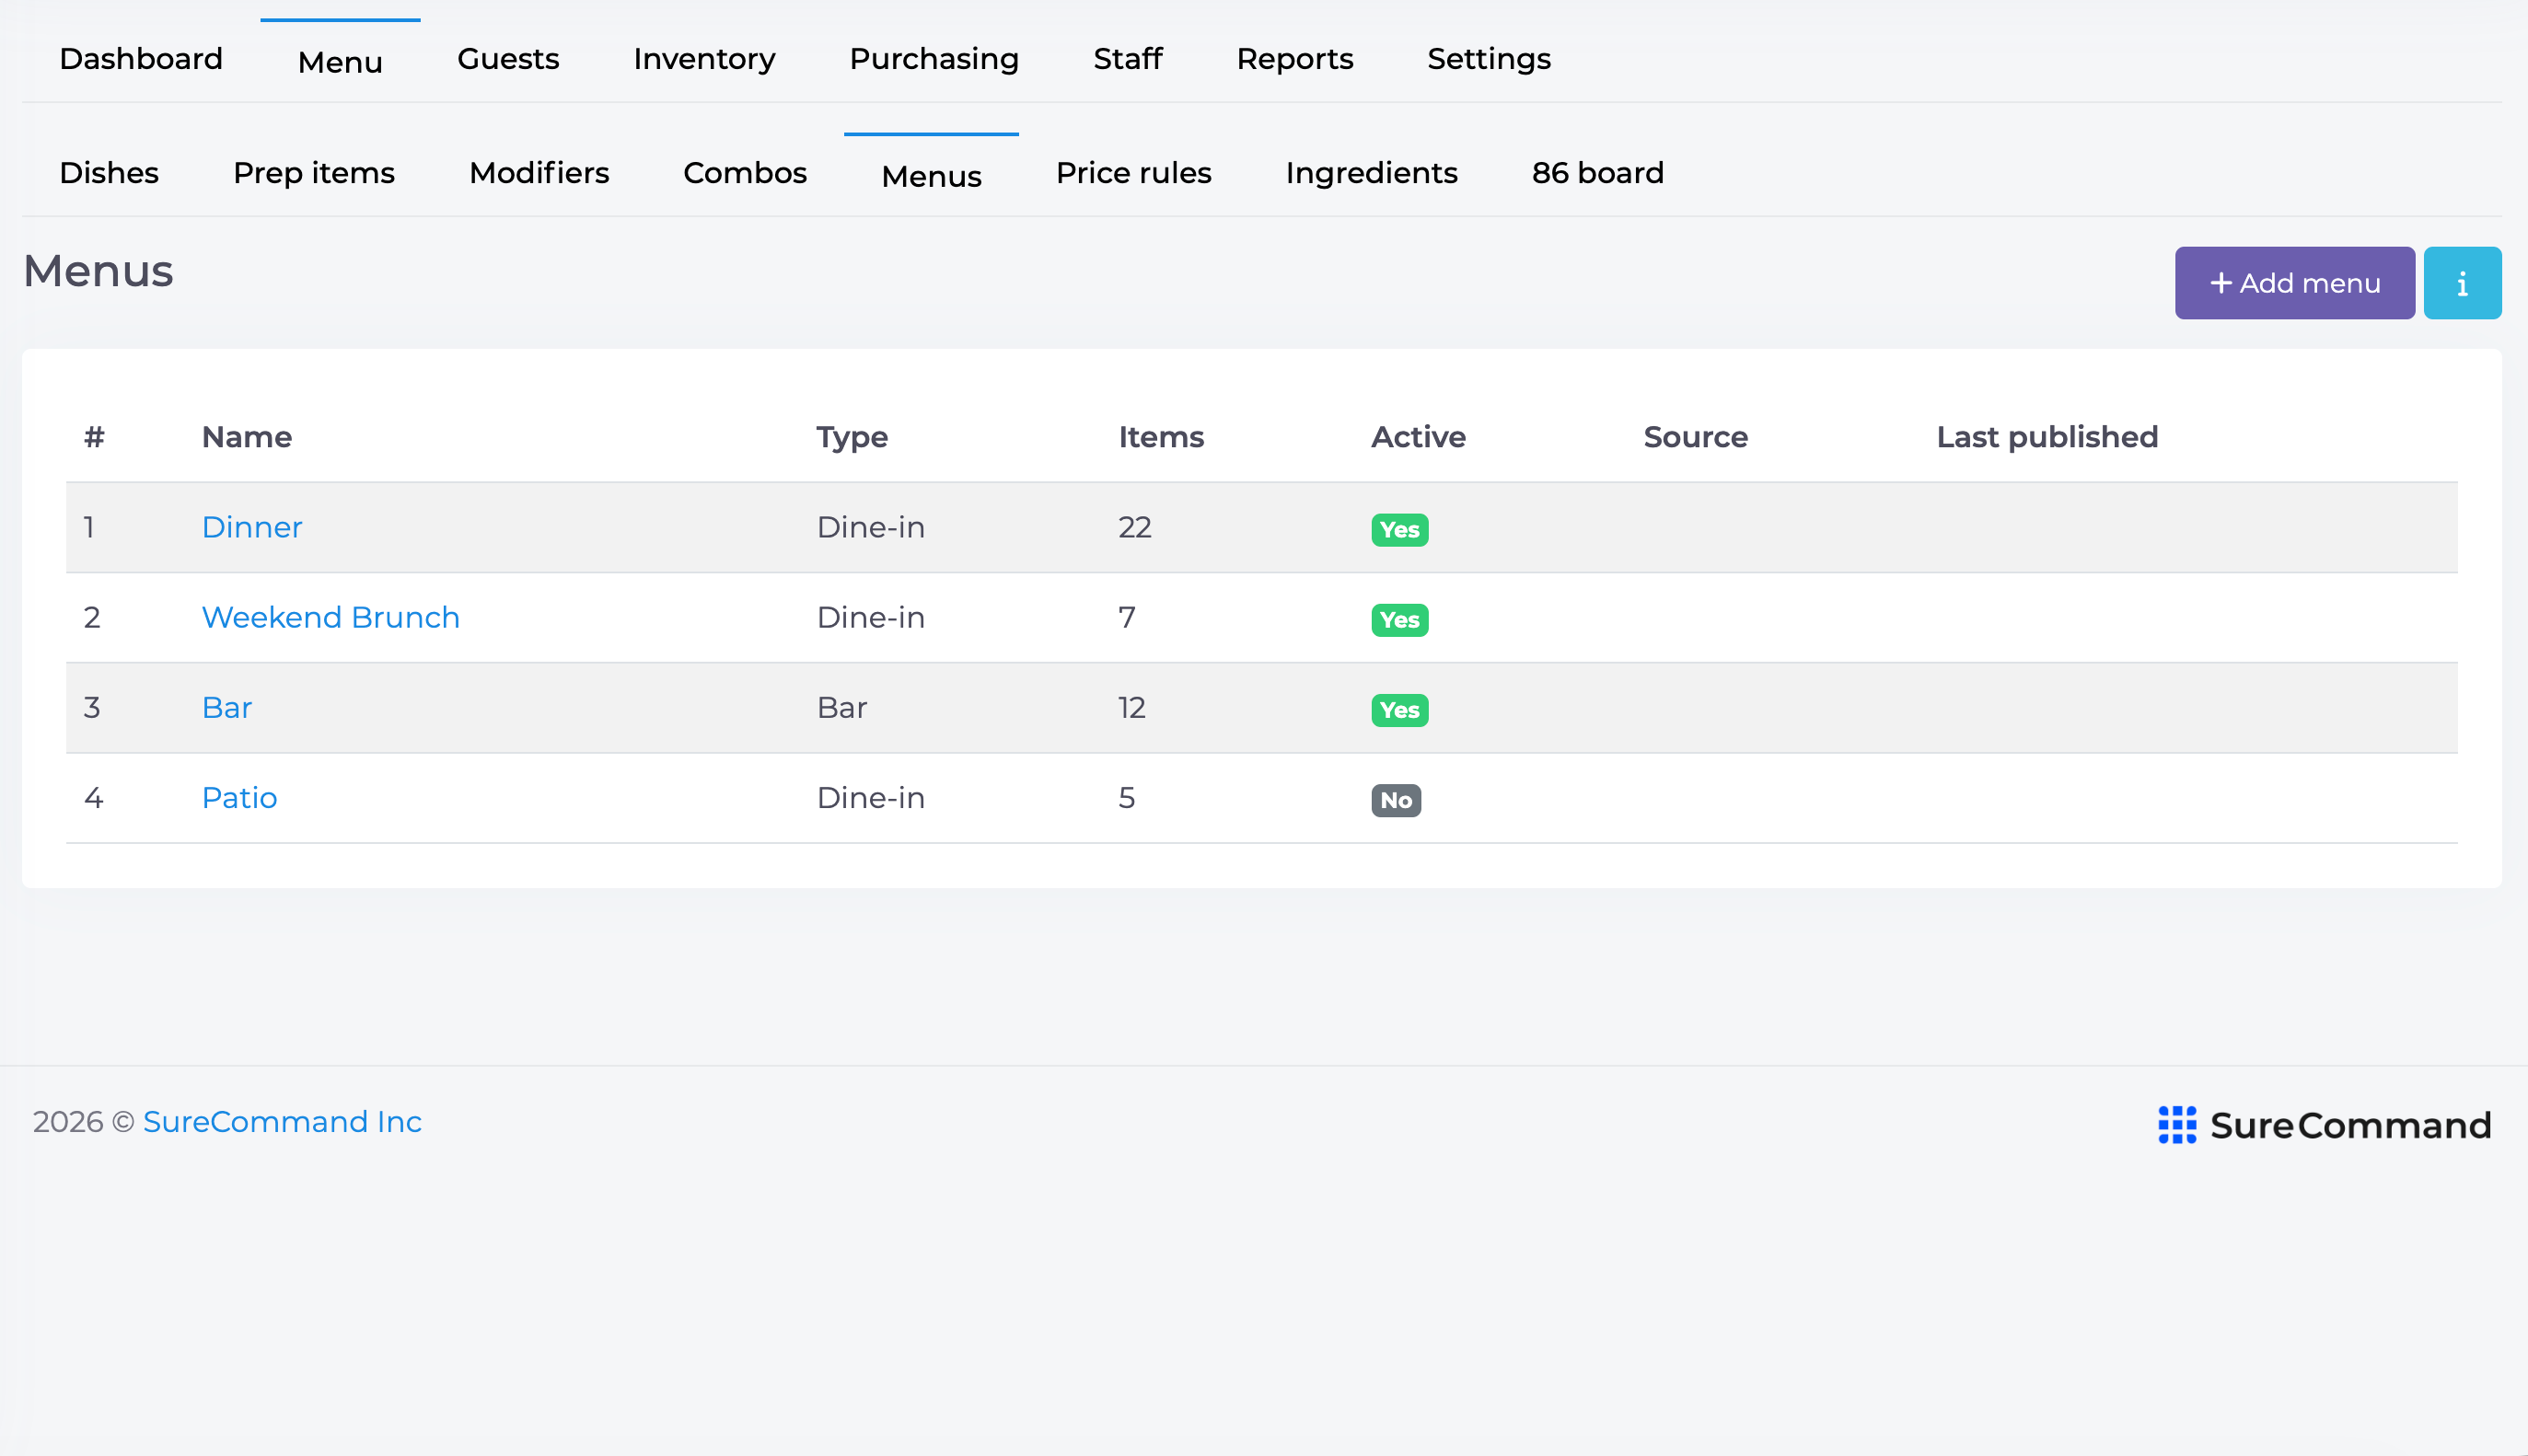Switch to the Ingredients sub-tab
The height and width of the screenshot is (1456, 2528).
click(1371, 173)
